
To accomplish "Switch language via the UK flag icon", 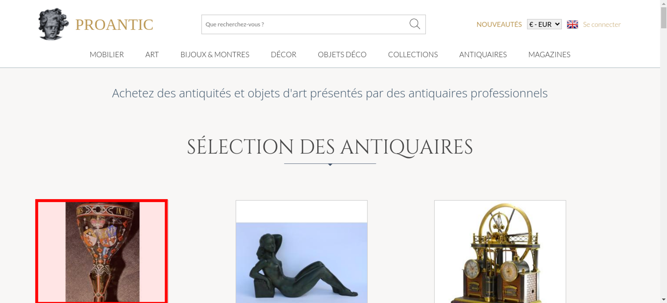I will click(x=572, y=24).
